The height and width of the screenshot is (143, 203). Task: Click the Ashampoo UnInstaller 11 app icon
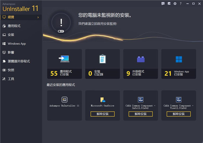click(x=65, y=99)
